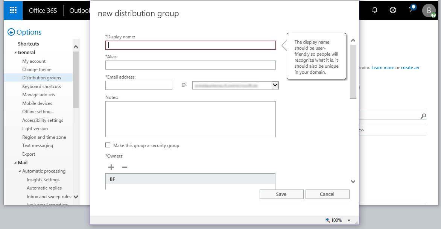
Task: Open Accessibility settings option
Action: 43,120
